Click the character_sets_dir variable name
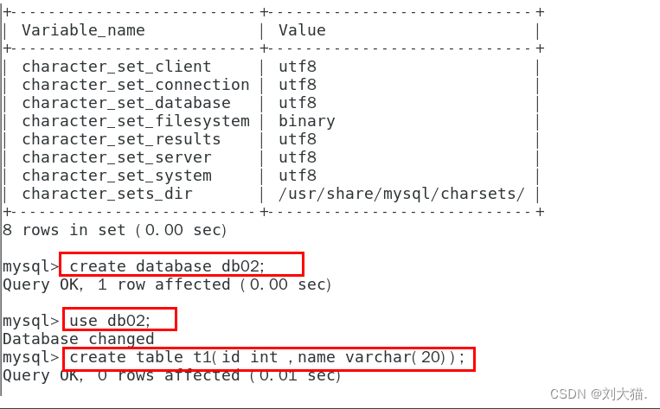The image size is (660, 409). 107,194
